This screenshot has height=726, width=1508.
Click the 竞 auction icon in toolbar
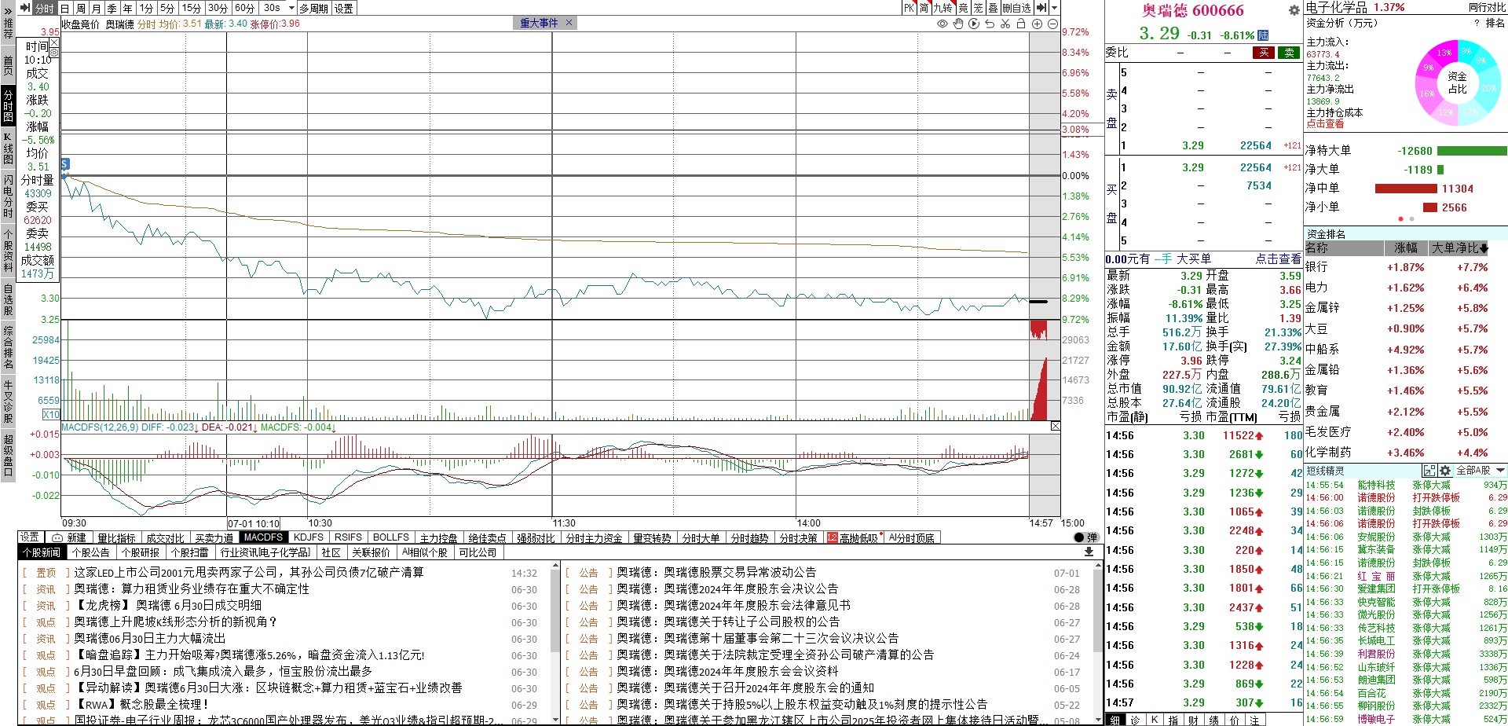click(963, 8)
